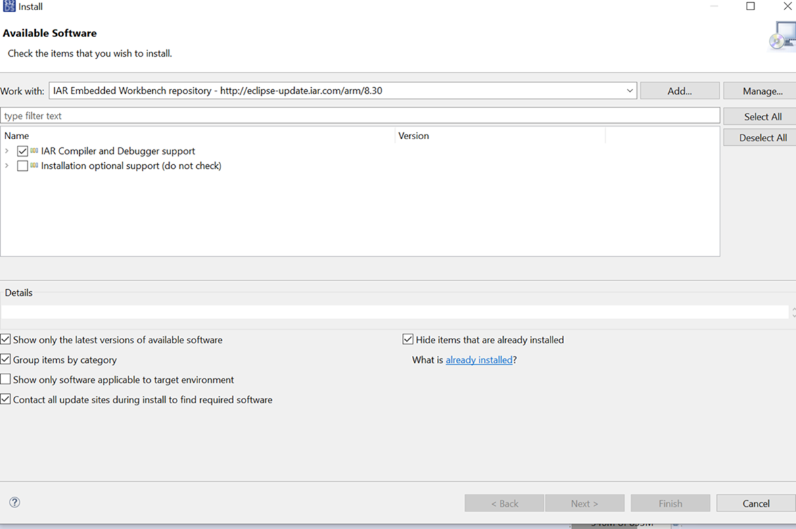Click the category icon beside IAR Compiler and Debugger support

[x=34, y=151]
